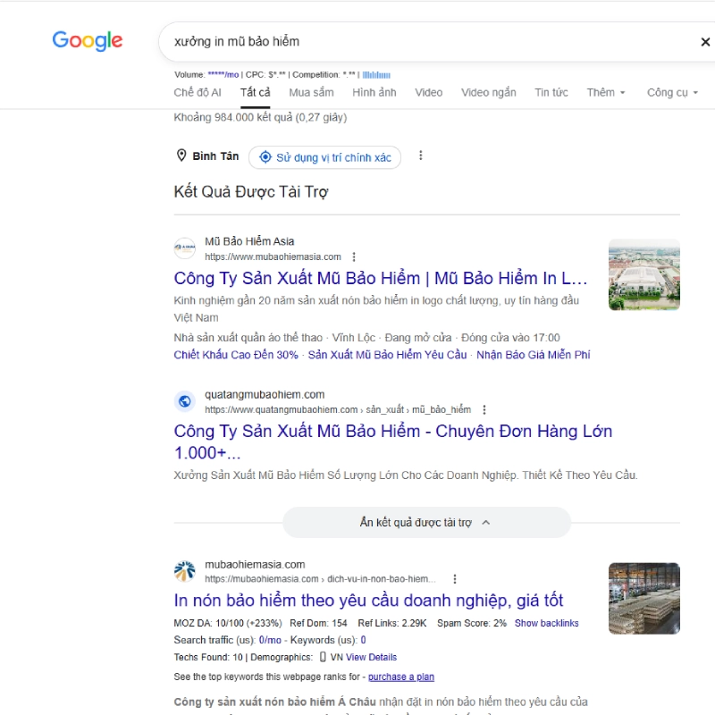Switch to the Mua sắm tab
The height and width of the screenshot is (715, 715).
311,93
